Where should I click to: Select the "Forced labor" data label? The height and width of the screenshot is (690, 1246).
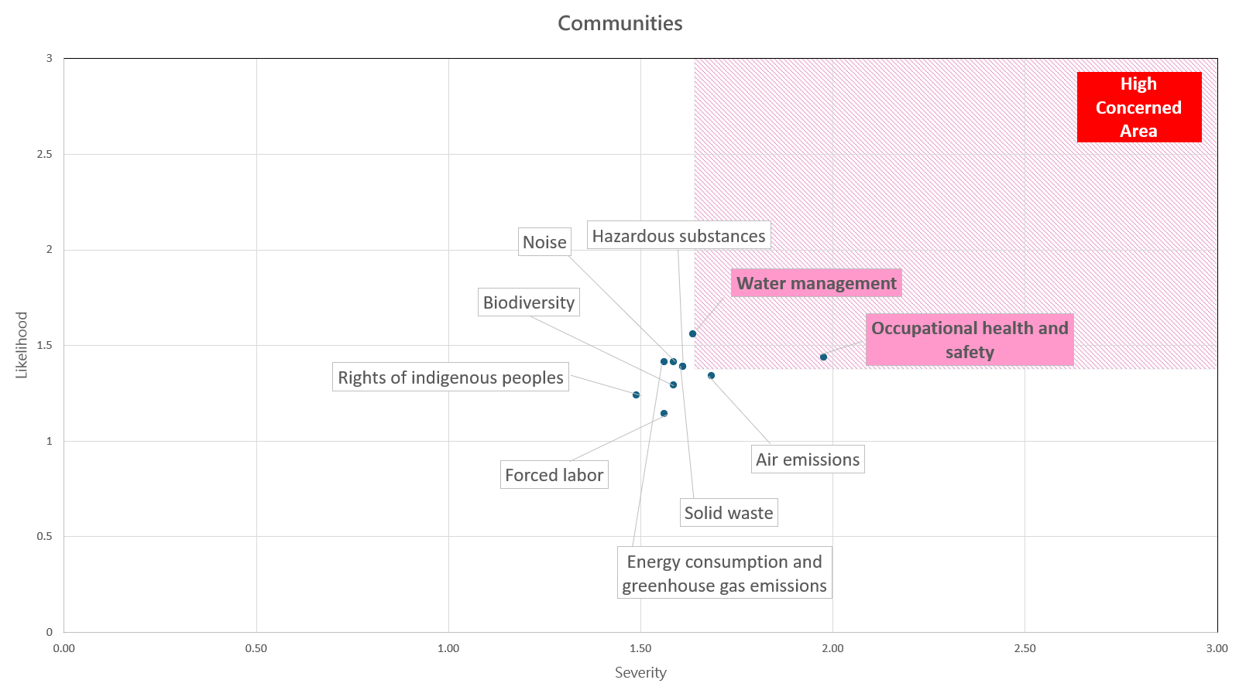554,475
